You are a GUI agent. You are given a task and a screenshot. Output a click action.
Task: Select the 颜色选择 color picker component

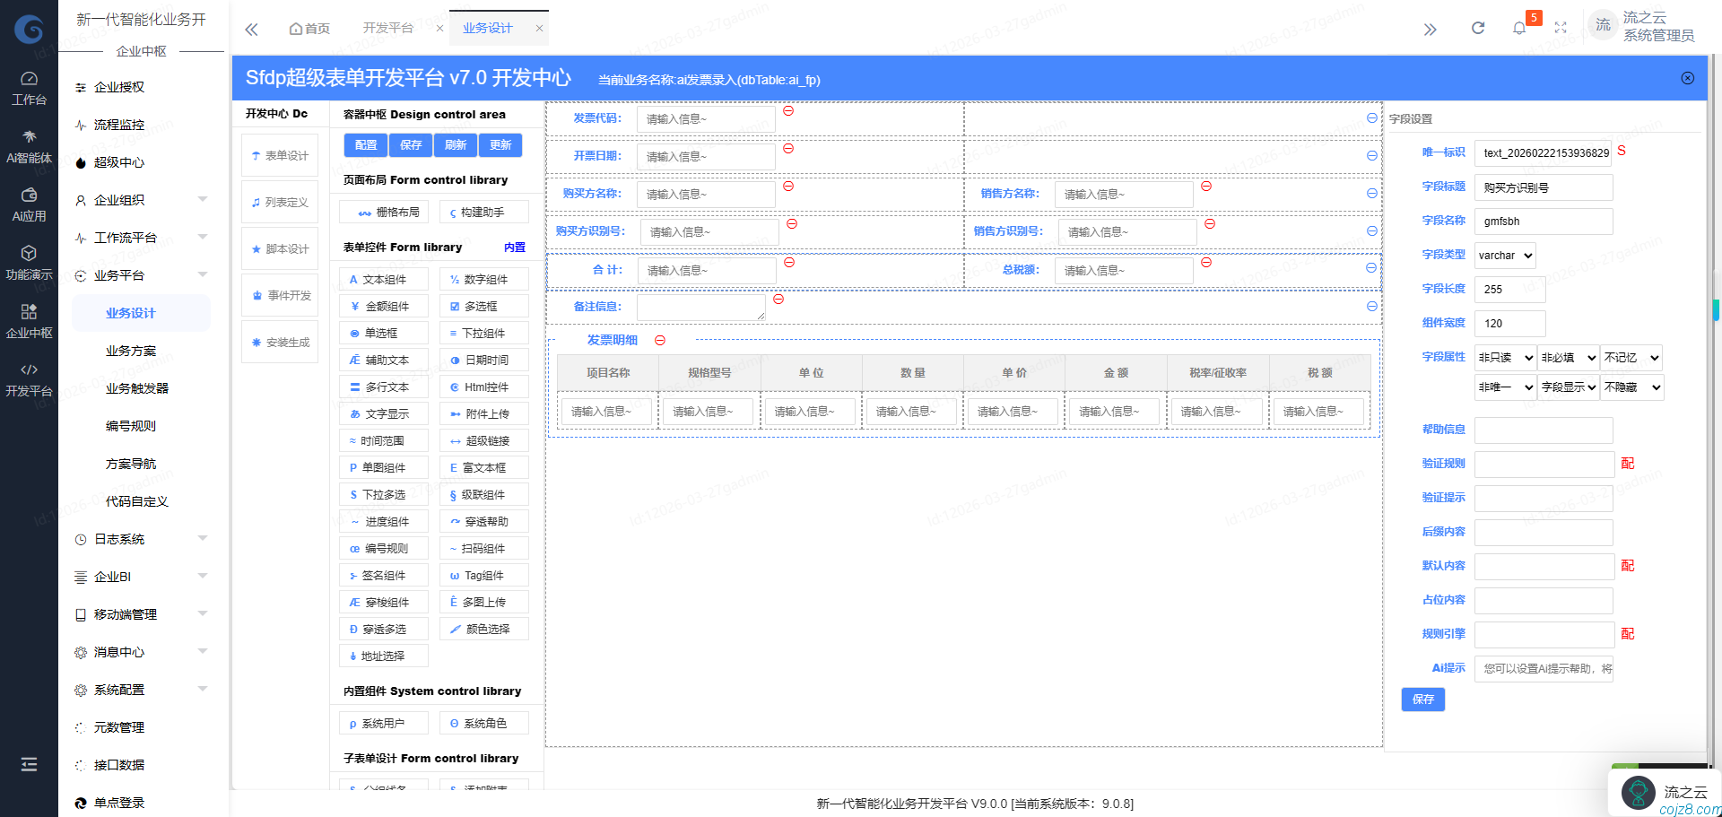[x=483, y=629]
